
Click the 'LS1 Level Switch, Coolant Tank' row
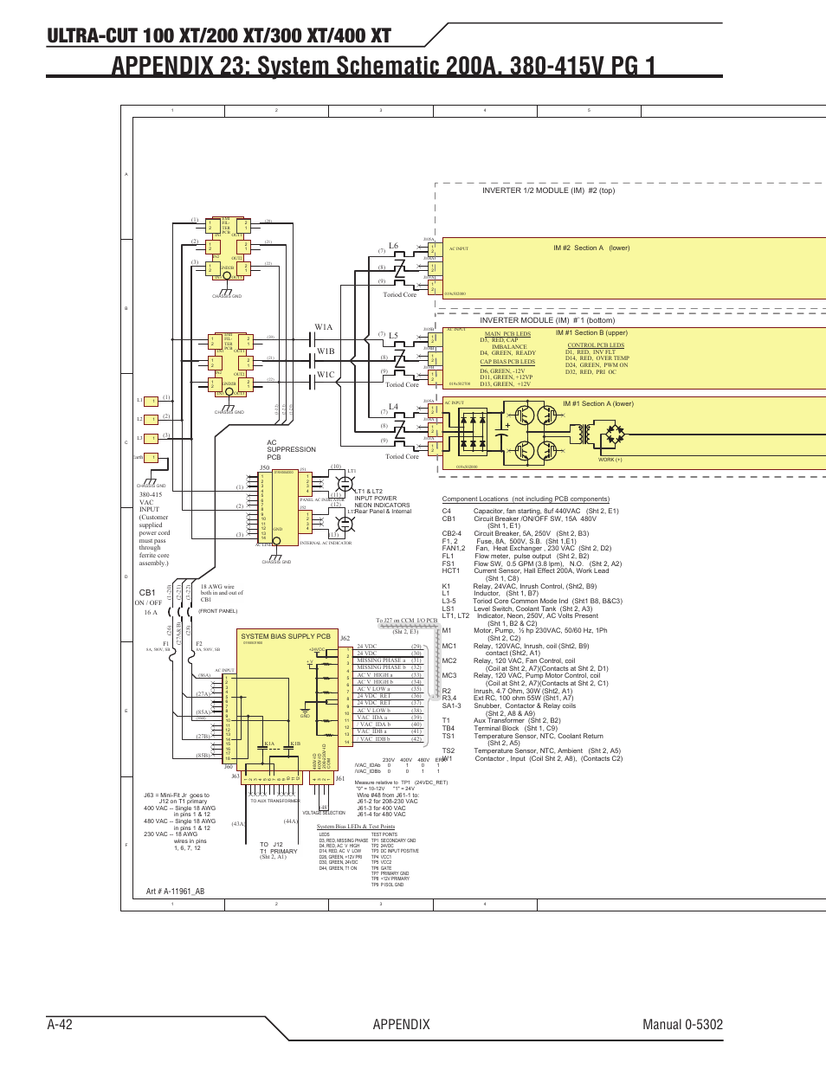click(x=518, y=609)
